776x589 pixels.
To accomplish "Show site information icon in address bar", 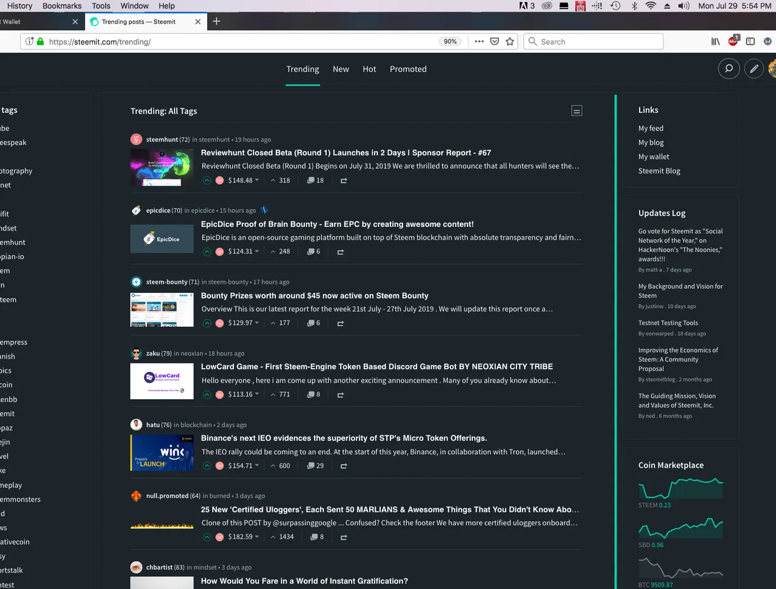I will pos(30,41).
